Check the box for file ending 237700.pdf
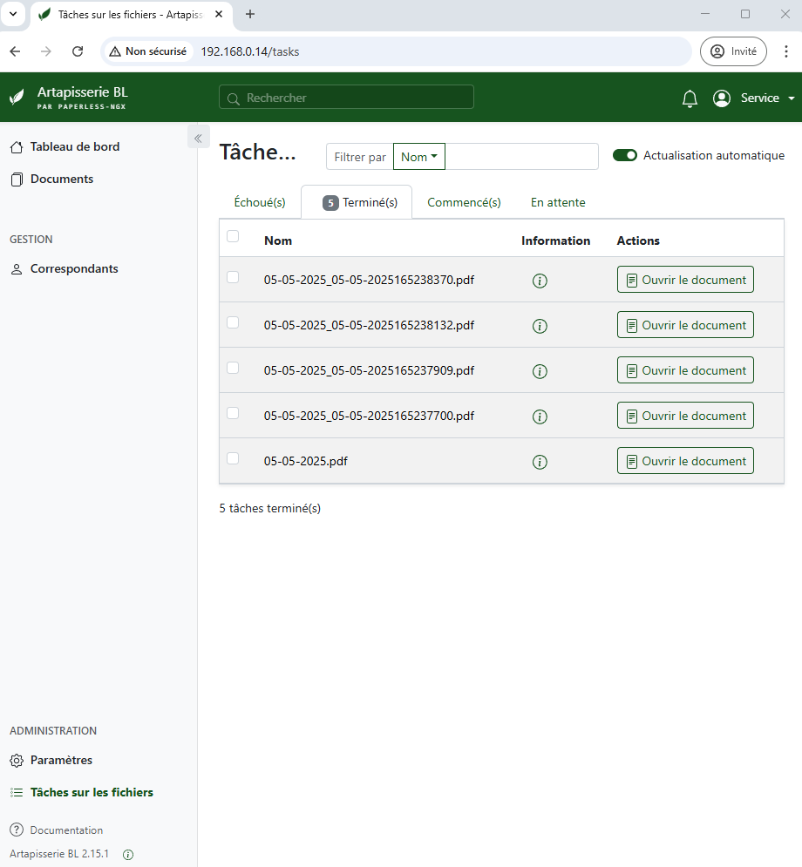Viewport: 802px width, 867px height. click(x=233, y=413)
